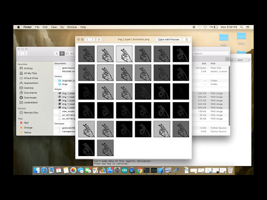The height and width of the screenshot is (200, 267).
Task: Click the 129 KB size cell
Action: (202, 112)
